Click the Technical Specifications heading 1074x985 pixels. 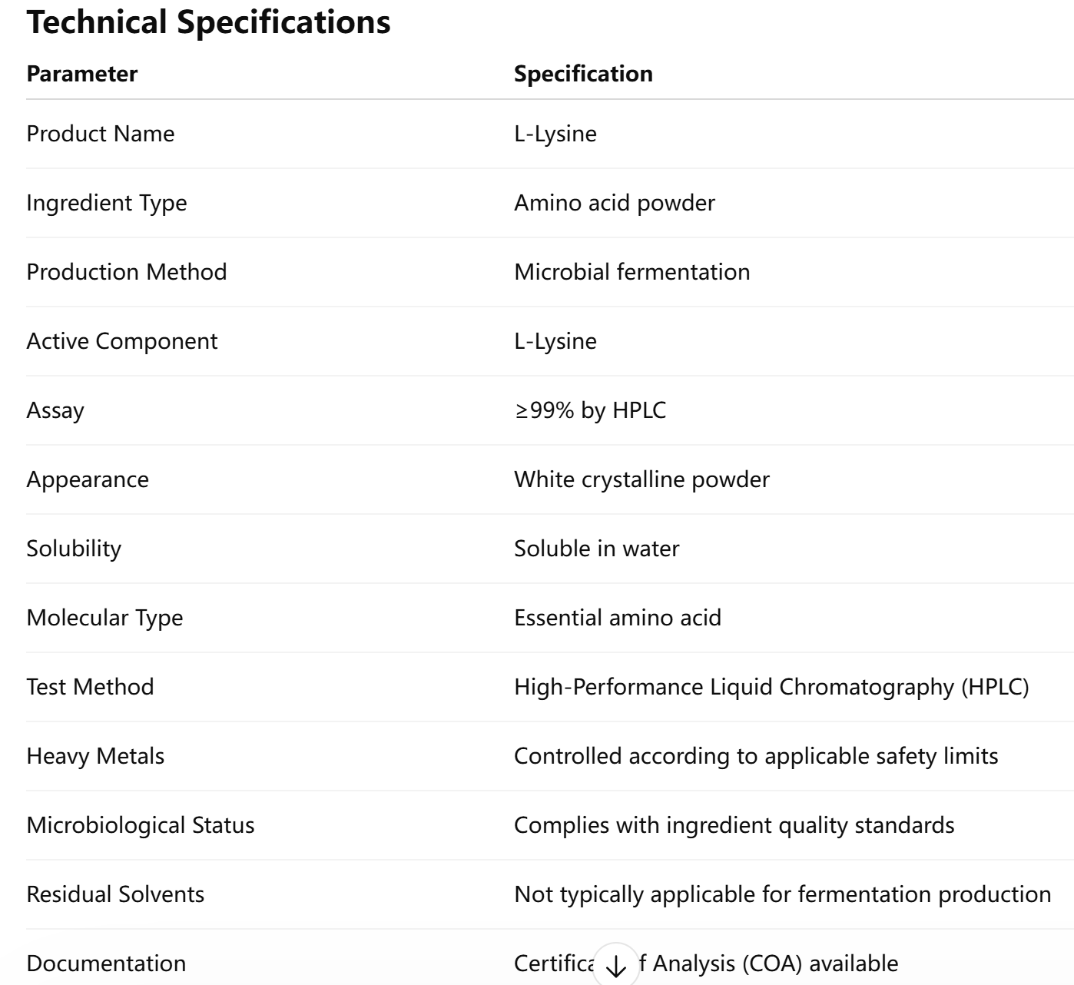tap(208, 22)
